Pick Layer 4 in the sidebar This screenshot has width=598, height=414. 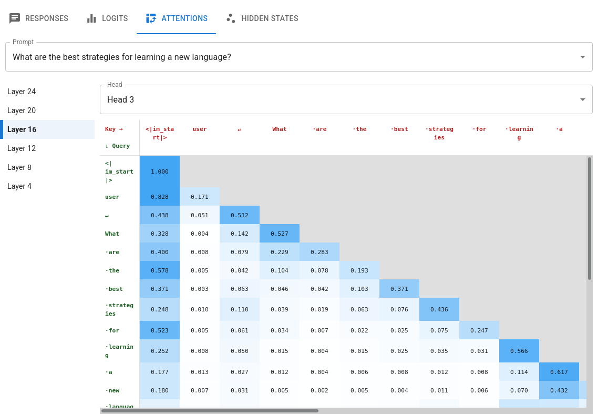(x=47, y=186)
